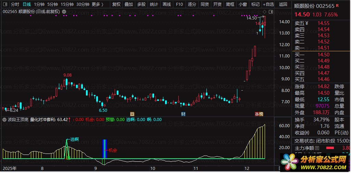Switch to the 30分钟 chart period
Image resolution: width=352 pixels, height=173 pixels.
83,4
